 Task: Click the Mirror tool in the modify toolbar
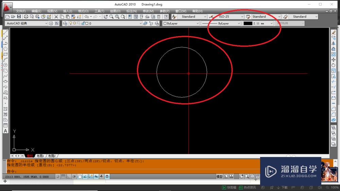click(x=334, y=43)
